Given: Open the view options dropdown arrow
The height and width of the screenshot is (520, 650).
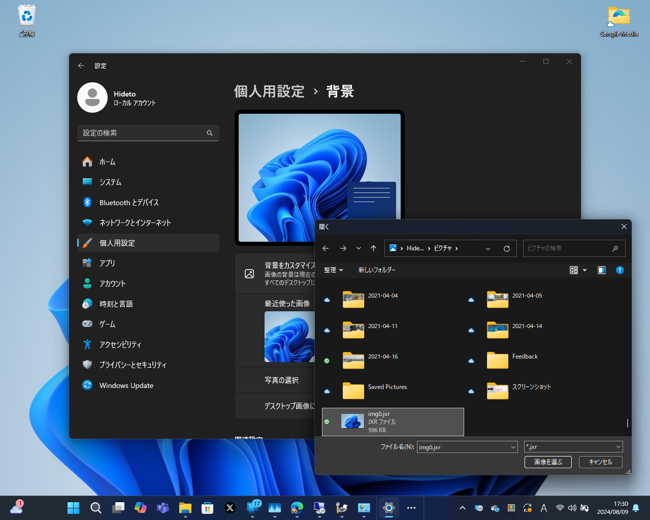Looking at the screenshot, I should (x=584, y=270).
